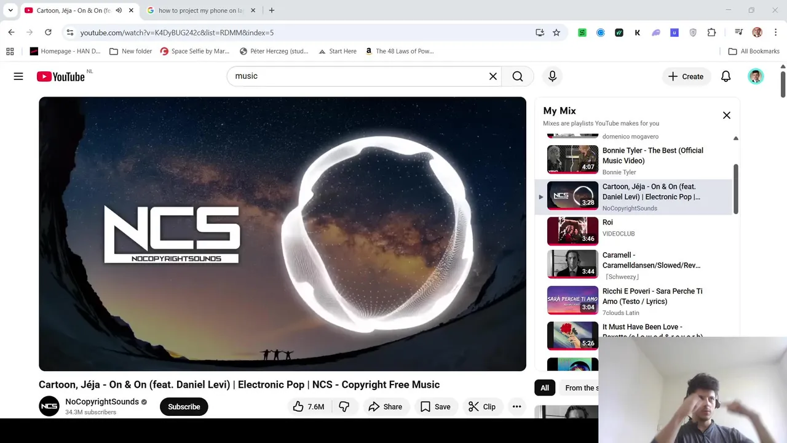Click the 'domenico mogavero' channel text
Viewport: 787px width, 443px height.
coord(630,137)
